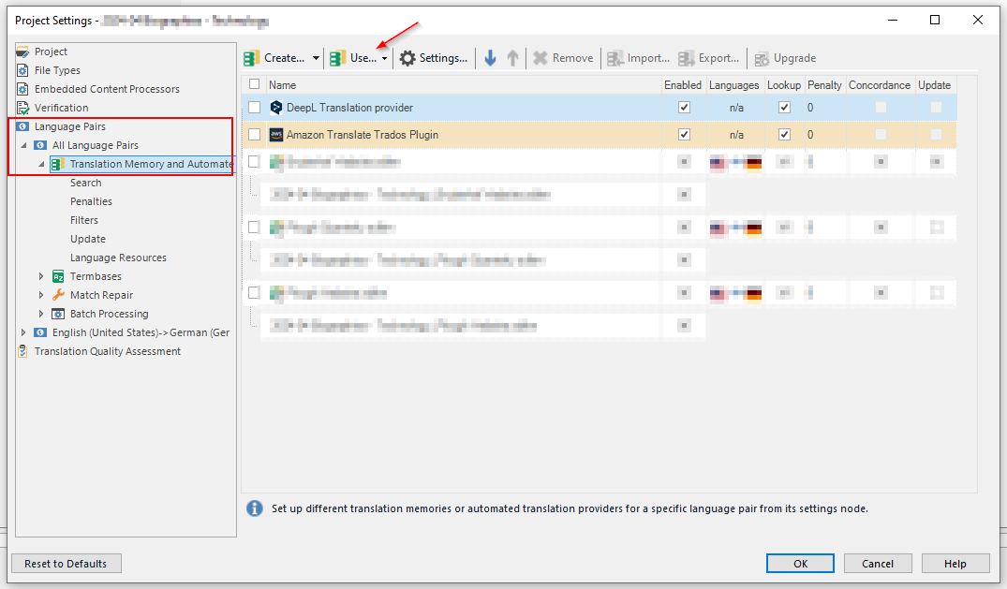Move provider up with up arrow
1007x589 pixels.
pyautogui.click(x=512, y=58)
